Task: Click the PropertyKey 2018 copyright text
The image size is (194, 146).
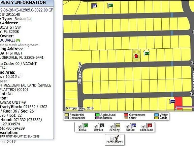Action: pos(79,108)
